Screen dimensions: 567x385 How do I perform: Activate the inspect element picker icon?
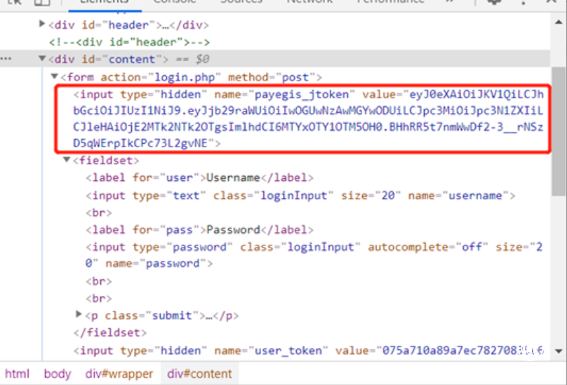[15, 2]
